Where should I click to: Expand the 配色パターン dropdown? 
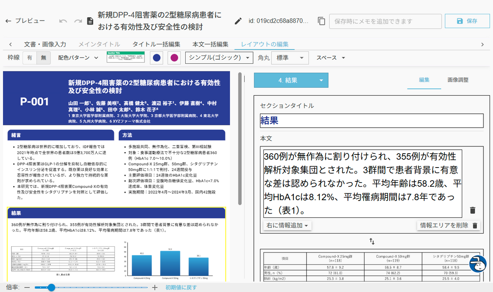(79, 58)
